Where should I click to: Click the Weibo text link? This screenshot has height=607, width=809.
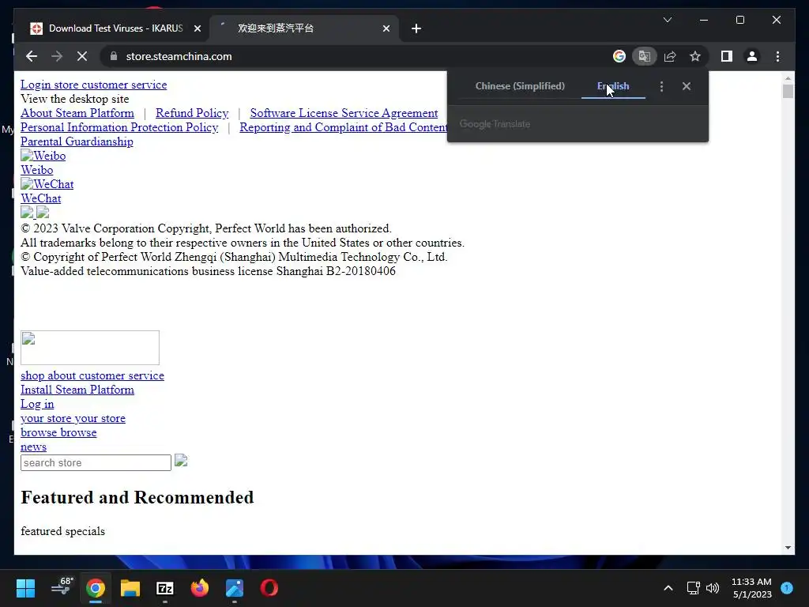click(x=36, y=170)
